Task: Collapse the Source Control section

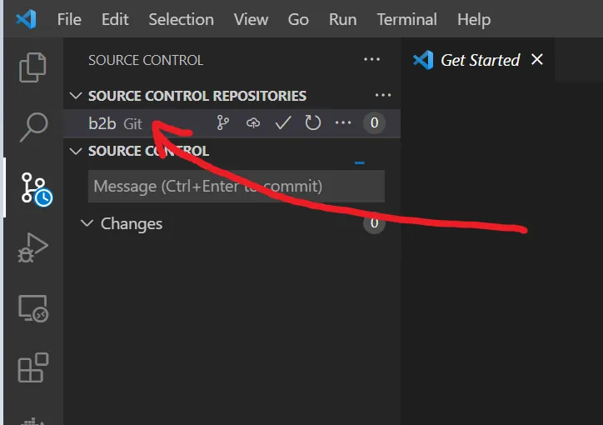Action: [x=77, y=151]
